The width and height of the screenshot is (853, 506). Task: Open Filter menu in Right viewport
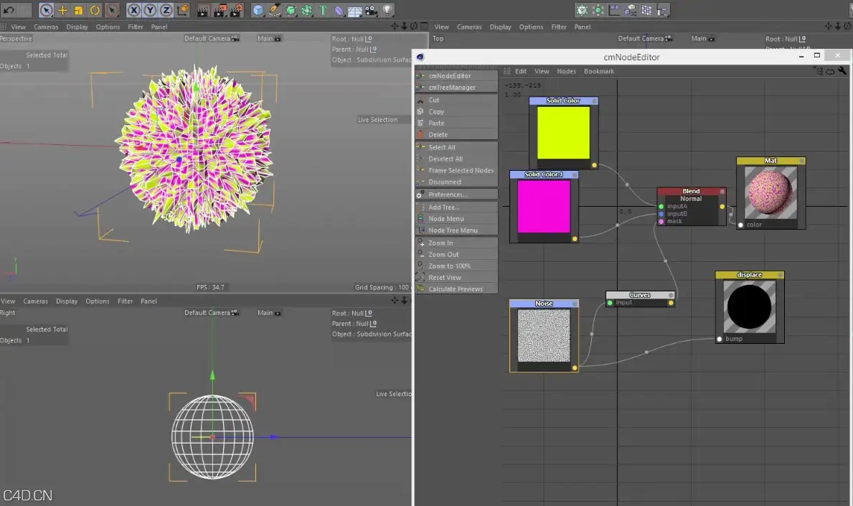coord(125,301)
